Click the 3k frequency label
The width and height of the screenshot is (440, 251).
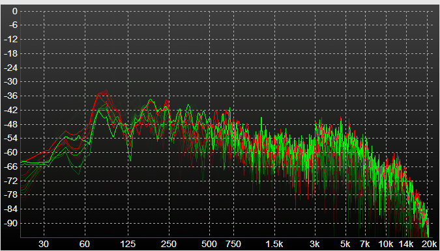(315, 244)
